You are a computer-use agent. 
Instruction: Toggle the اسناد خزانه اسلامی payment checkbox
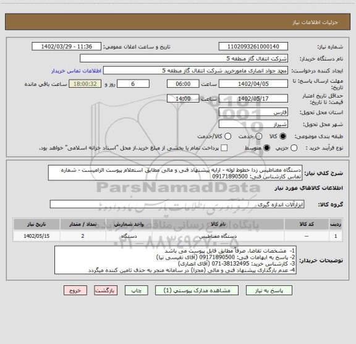click(x=224, y=148)
